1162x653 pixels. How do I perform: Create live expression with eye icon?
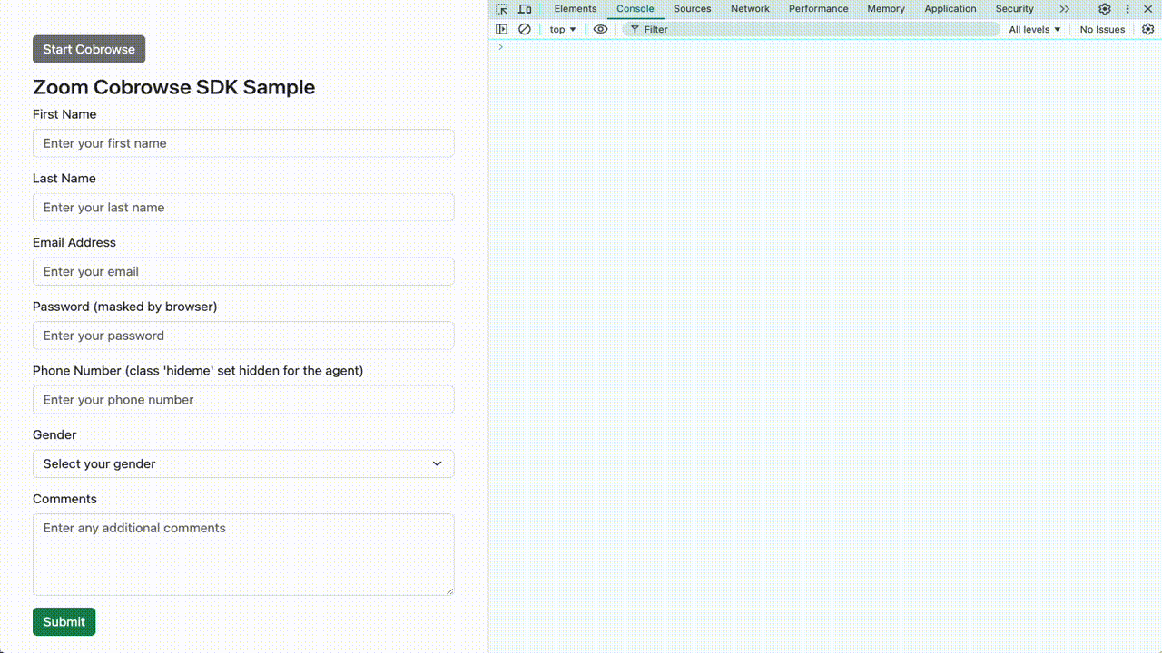click(x=600, y=29)
